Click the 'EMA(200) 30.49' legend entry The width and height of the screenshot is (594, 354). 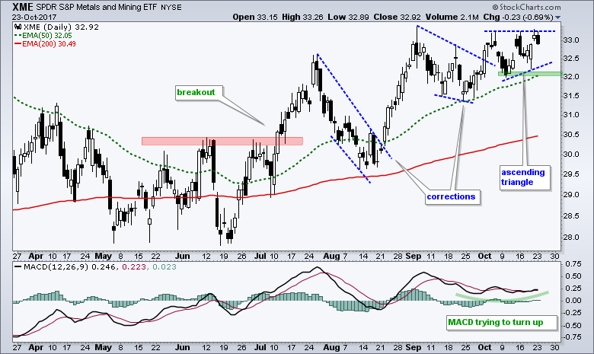click(x=49, y=44)
